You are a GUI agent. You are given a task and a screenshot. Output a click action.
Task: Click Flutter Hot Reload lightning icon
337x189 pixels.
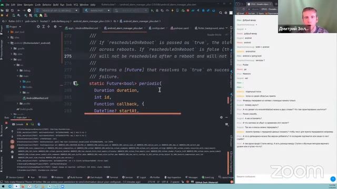pyautogui.click(x=172, y=10)
